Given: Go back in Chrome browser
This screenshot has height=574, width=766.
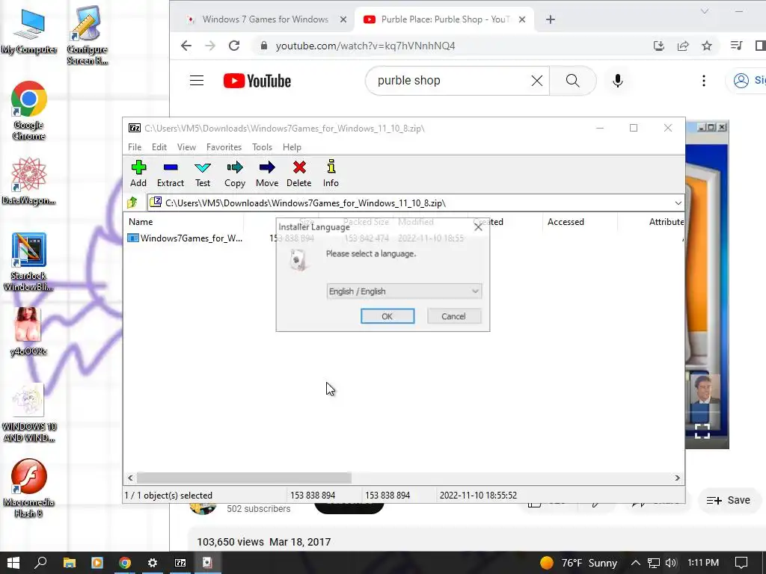Looking at the screenshot, I should click(186, 46).
